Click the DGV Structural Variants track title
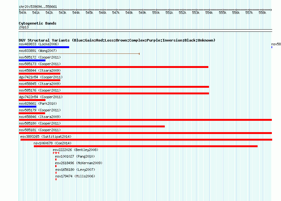281x201 pixels. pos(117,40)
